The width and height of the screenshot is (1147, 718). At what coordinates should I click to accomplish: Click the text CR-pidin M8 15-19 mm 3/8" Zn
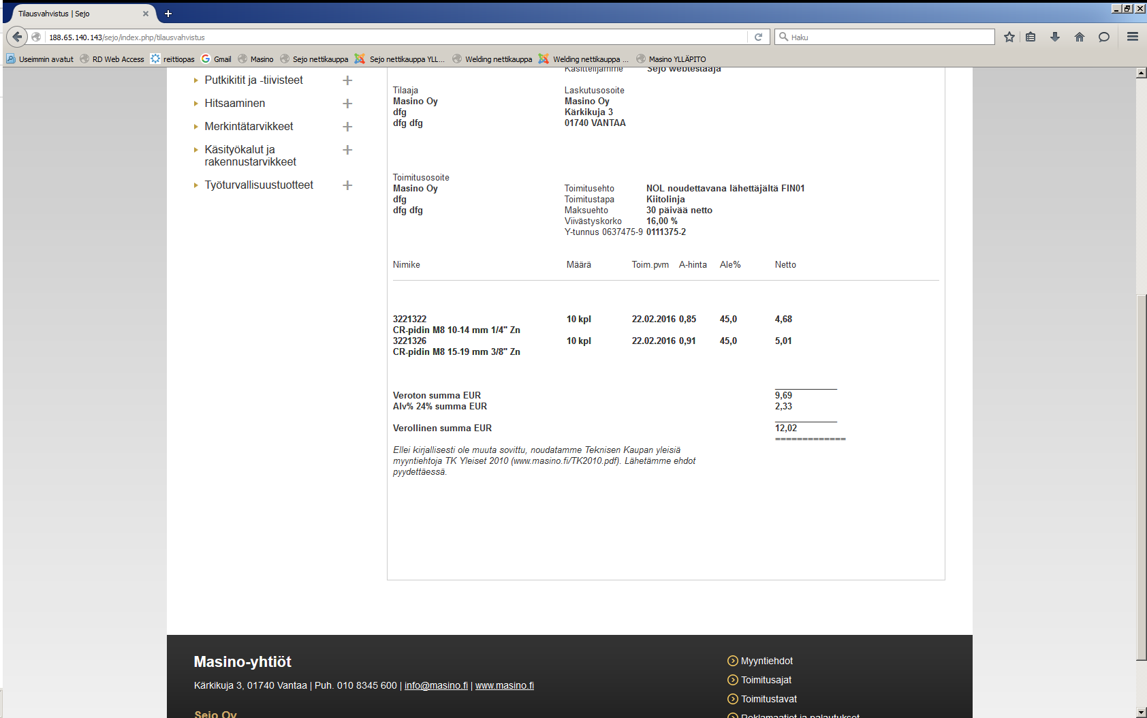[456, 352]
